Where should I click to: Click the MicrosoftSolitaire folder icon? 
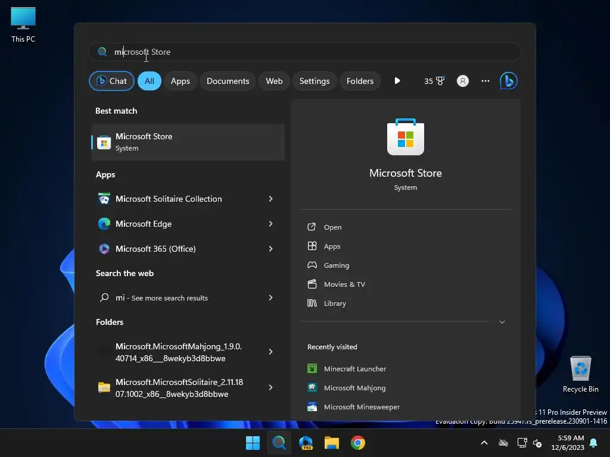click(x=104, y=387)
